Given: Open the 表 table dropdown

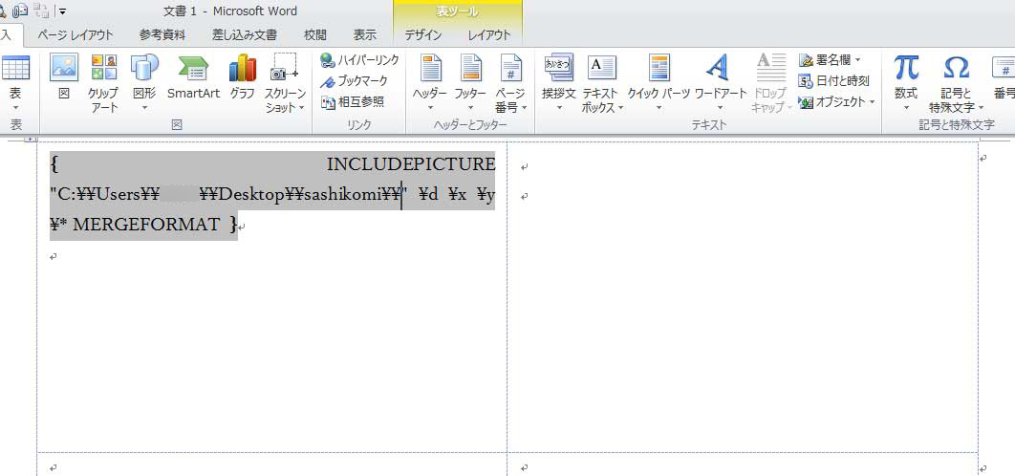Looking at the screenshot, I should coord(15,80).
